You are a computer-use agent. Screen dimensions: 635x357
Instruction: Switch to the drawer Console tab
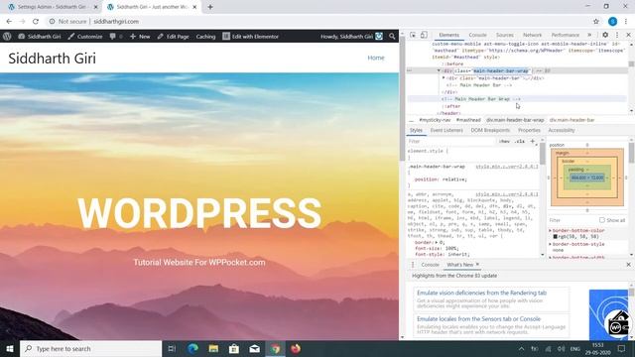pos(430,265)
